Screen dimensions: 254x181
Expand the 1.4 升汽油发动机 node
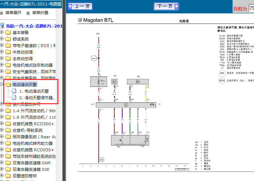tap(1, 110)
